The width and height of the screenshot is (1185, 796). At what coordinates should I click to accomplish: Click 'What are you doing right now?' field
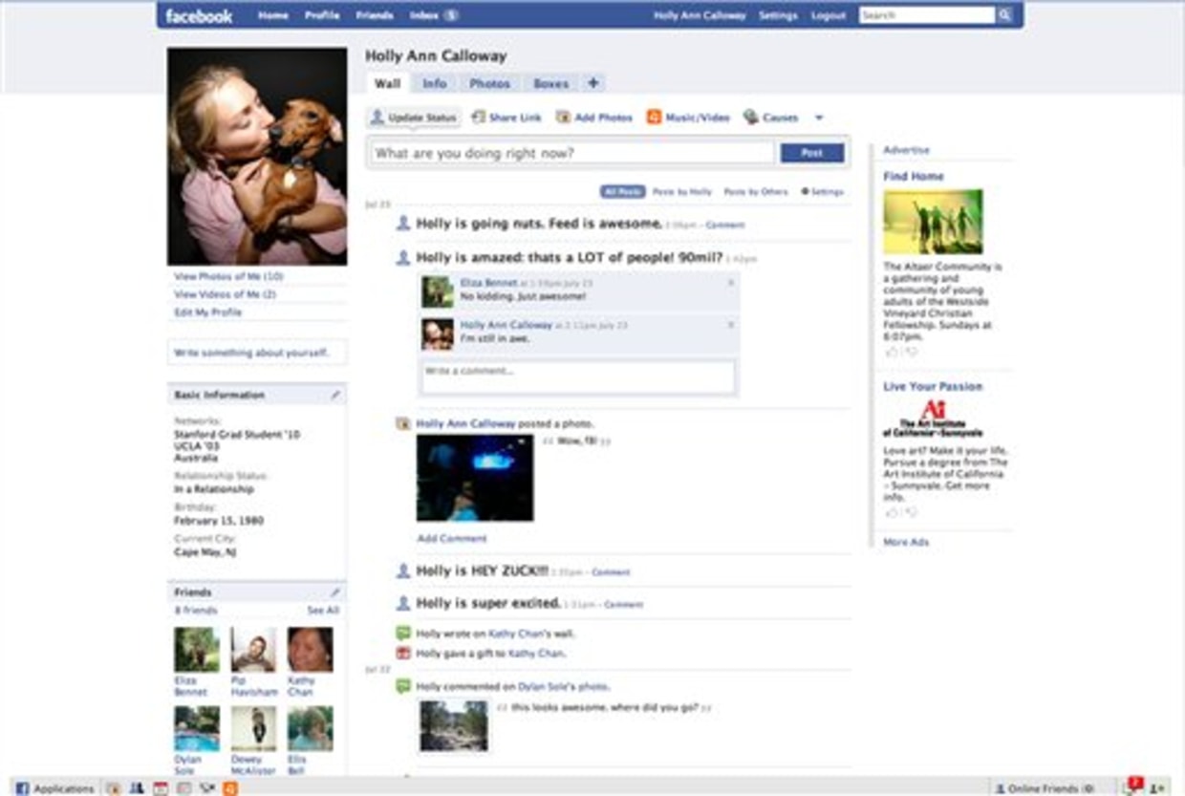click(x=572, y=153)
